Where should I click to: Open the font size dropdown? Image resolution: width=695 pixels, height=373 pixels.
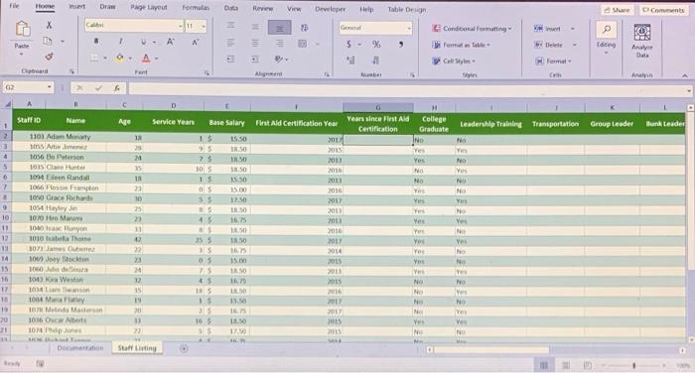(x=204, y=26)
